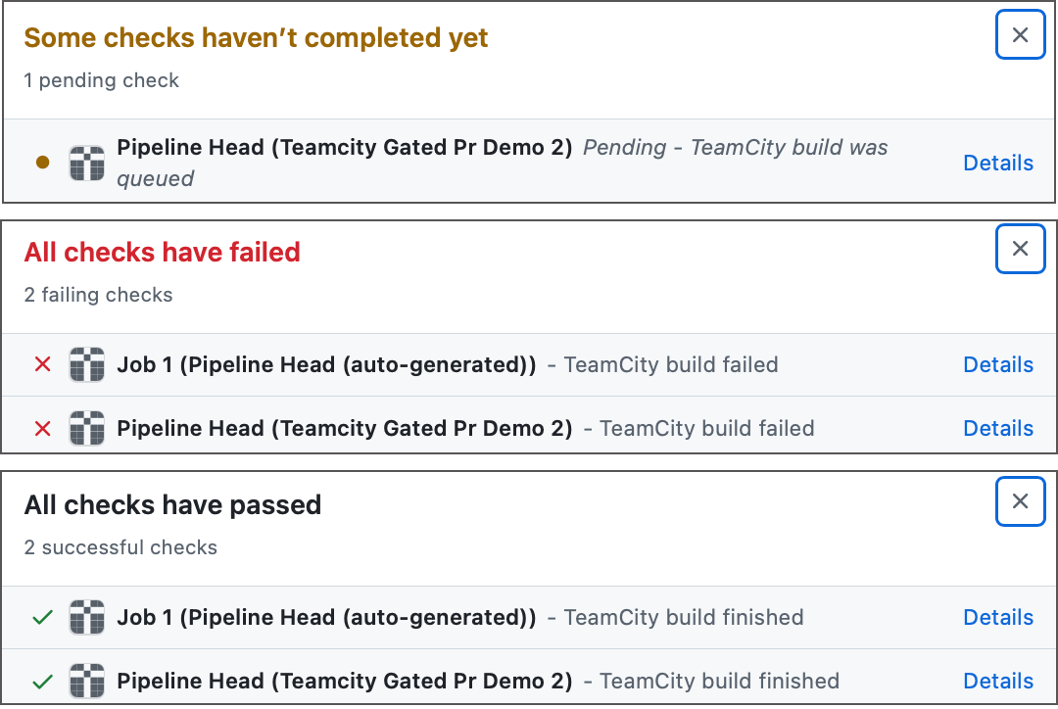This screenshot has width=1058, height=709.
Task: Dismiss the All checks have failed panel
Action: click(x=1020, y=249)
